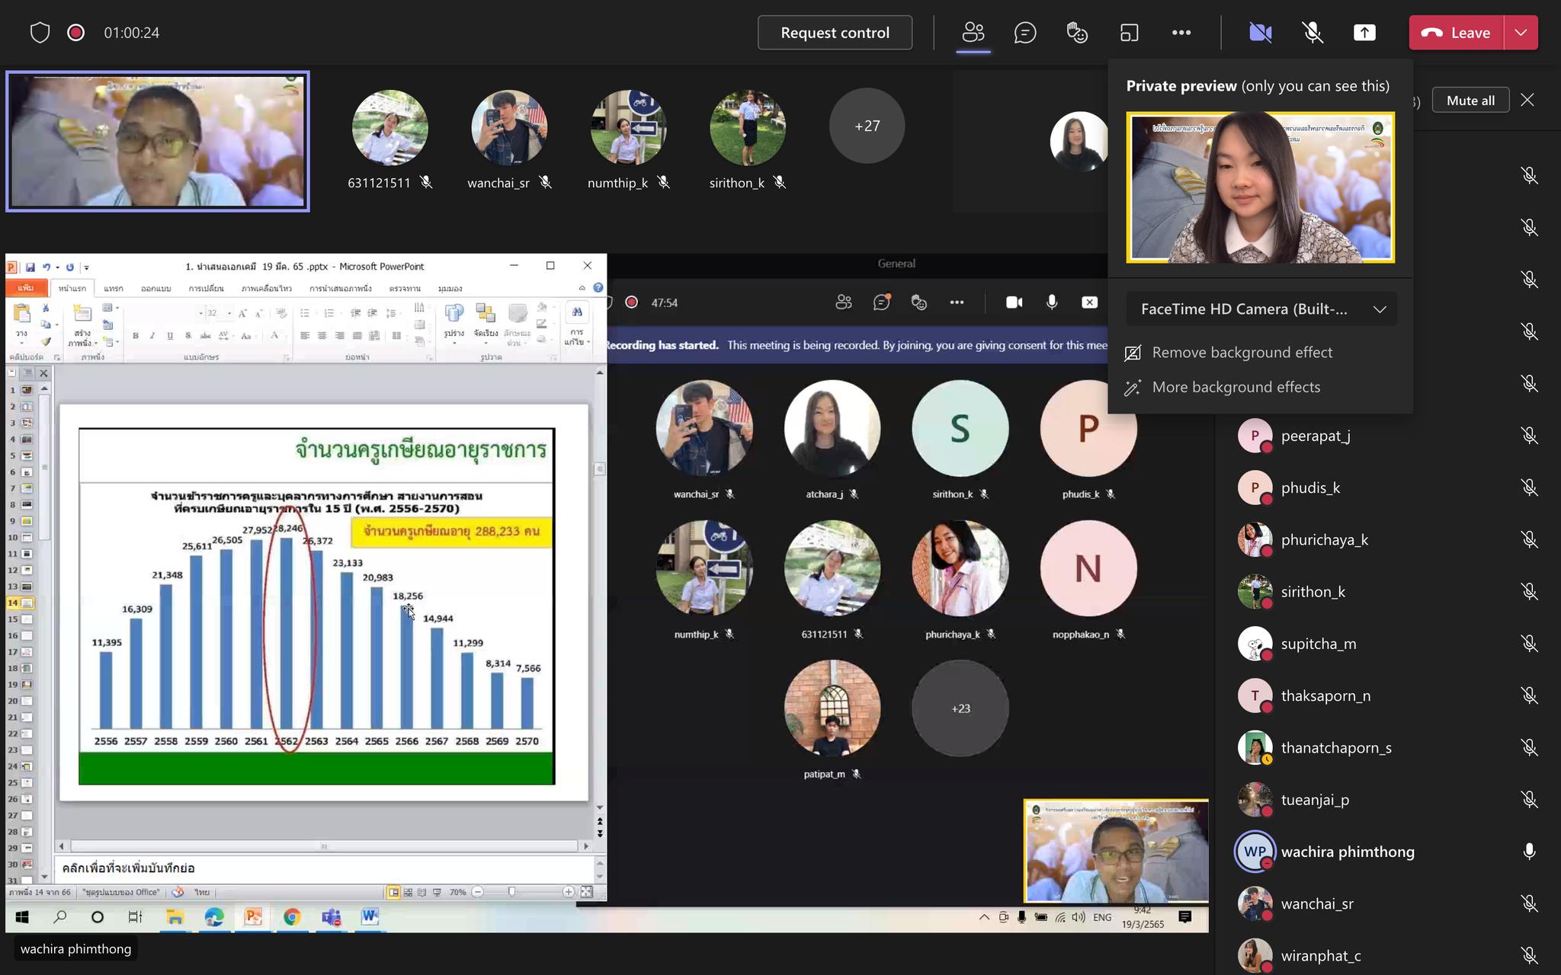
Task: Expand the Leave options dropdown arrow
Action: [x=1521, y=33]
